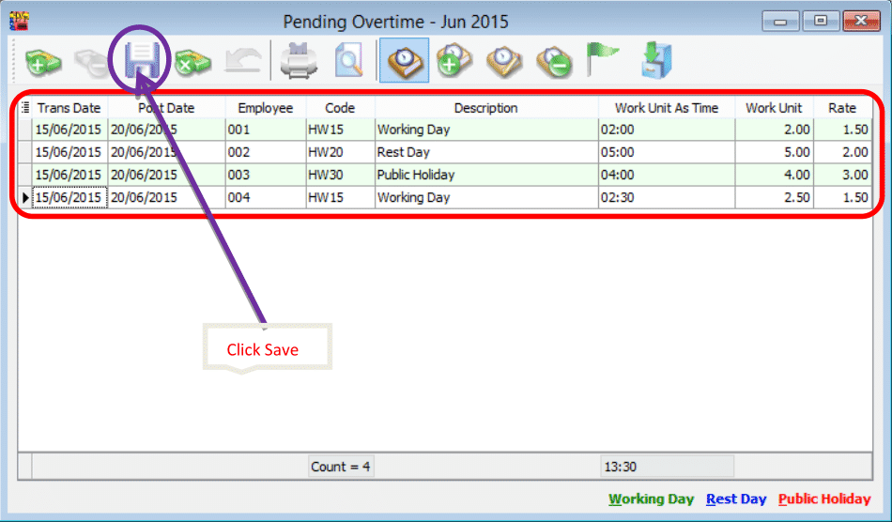Select the HW30 code cell
The width and height of the screenshot is (892, 522).
[339, 175]
